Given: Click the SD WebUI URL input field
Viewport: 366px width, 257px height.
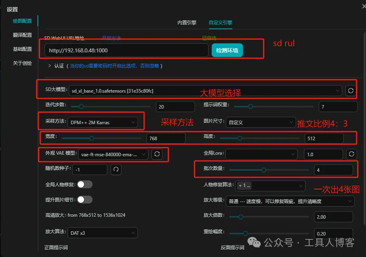Looking at the screenshot, I should 125,50.
